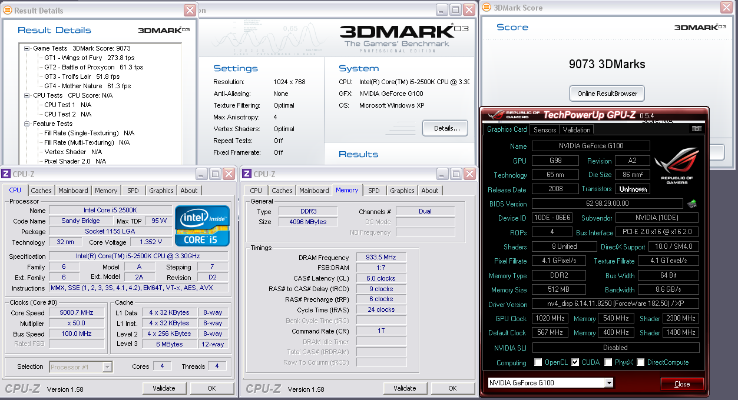Open About tab in CPU-Z Memory window
Screen dimensions: 738x400
[430, 191]
